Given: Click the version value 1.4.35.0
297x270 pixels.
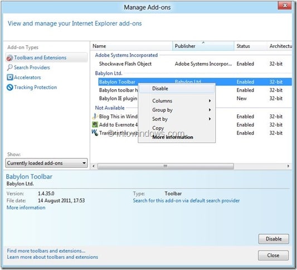Looking at the screenshot, I should click(46, 194).
